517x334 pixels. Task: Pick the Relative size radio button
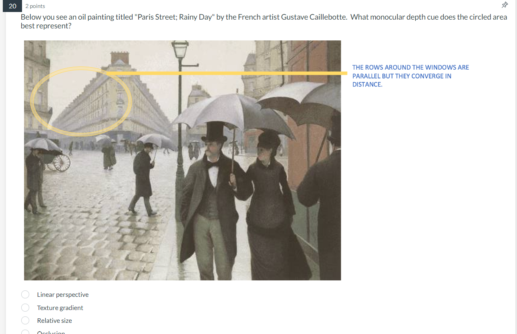point(25,320)
